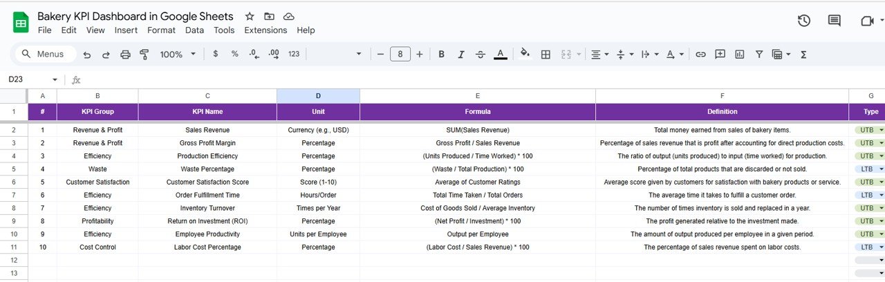The image size is (885, 282).
Task: Open the horizontal align dropdown
Action: coord(599,54)
